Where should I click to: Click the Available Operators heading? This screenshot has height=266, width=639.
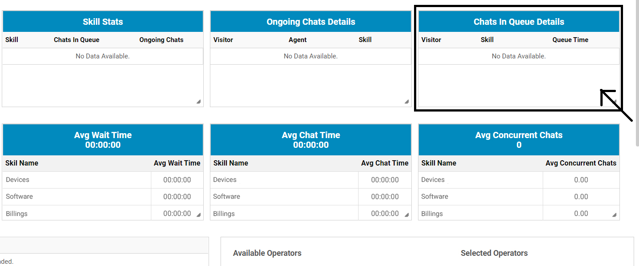tap(267, 253)
